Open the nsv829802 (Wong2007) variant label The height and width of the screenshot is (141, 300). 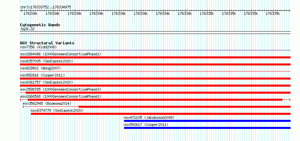[40, 68]
